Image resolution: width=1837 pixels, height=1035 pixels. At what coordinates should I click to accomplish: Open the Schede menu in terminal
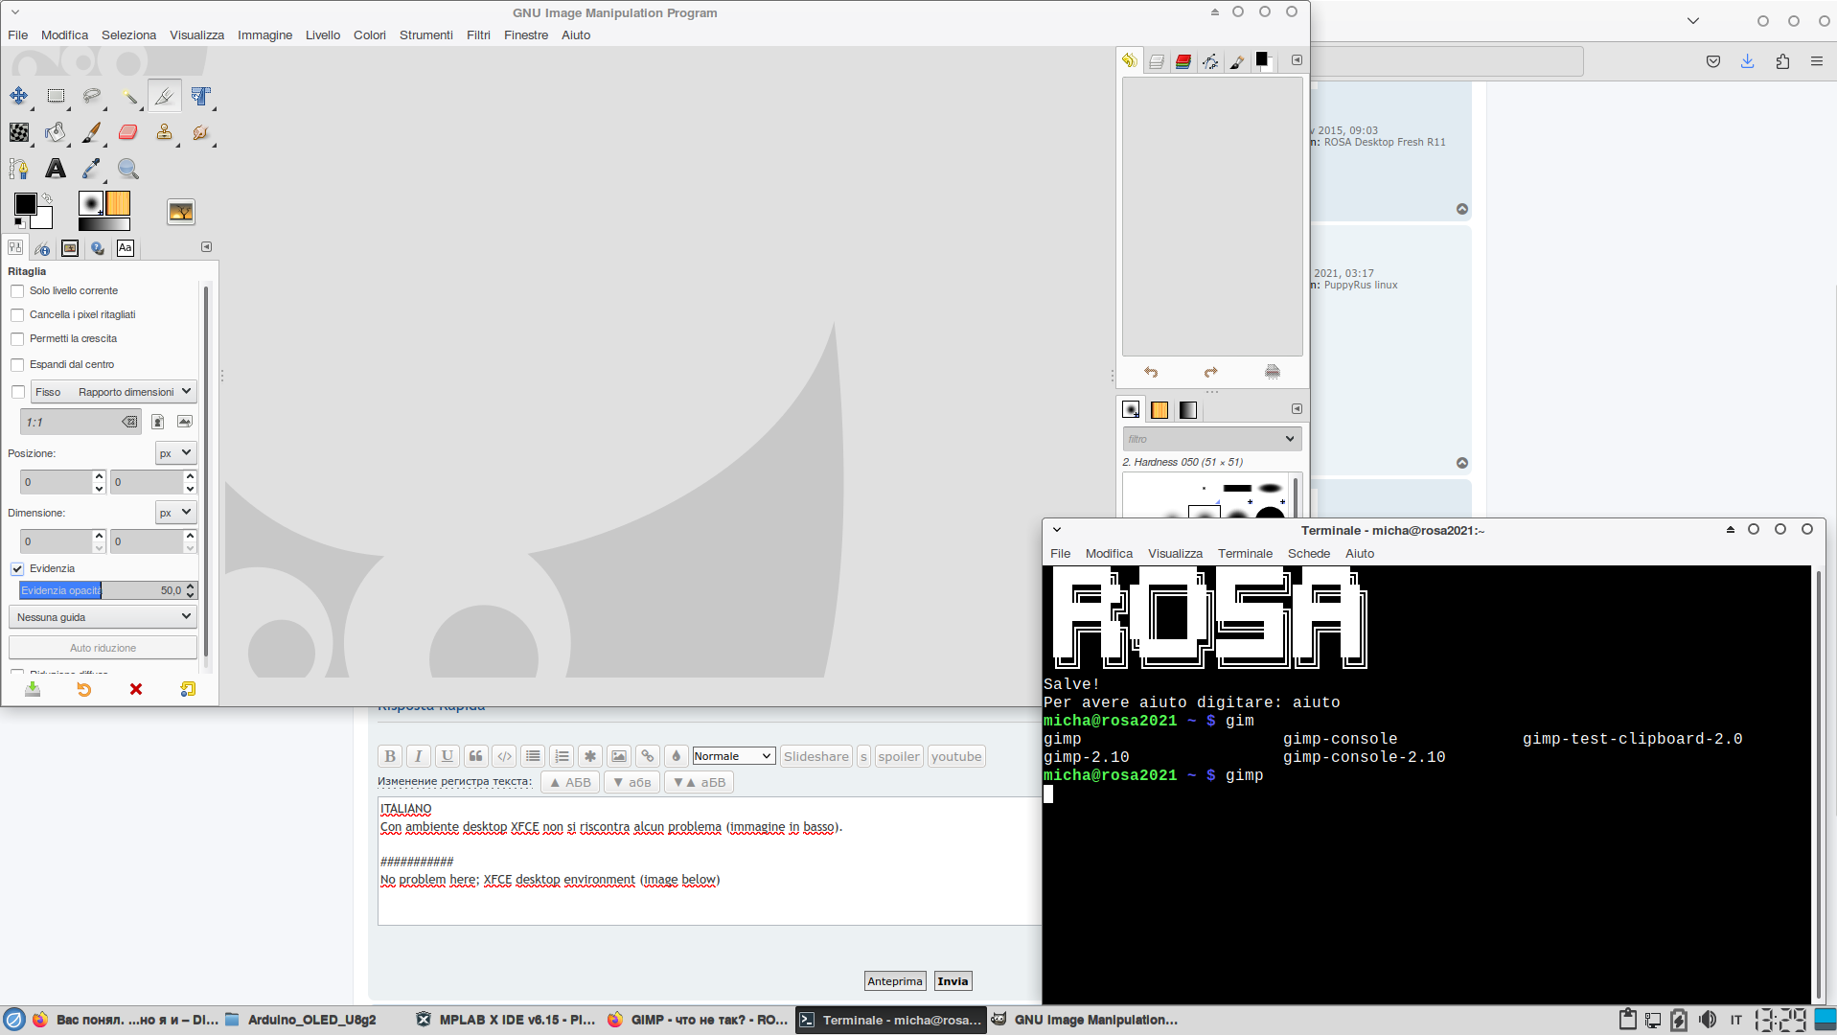[1308, 554]
